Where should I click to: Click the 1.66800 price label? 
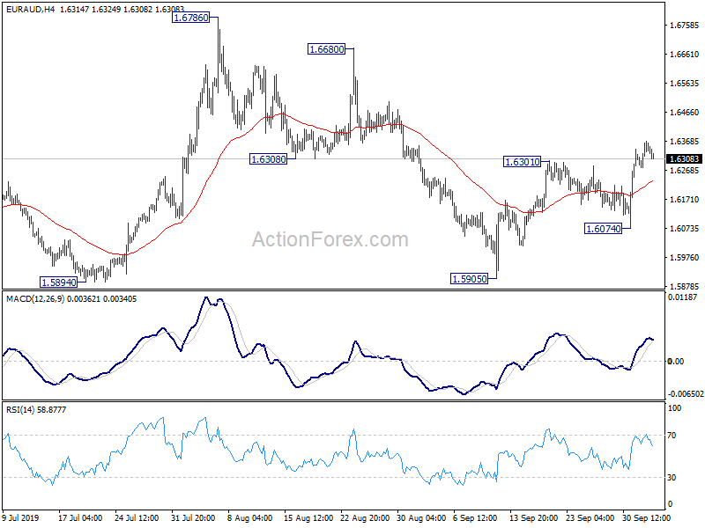326,49
